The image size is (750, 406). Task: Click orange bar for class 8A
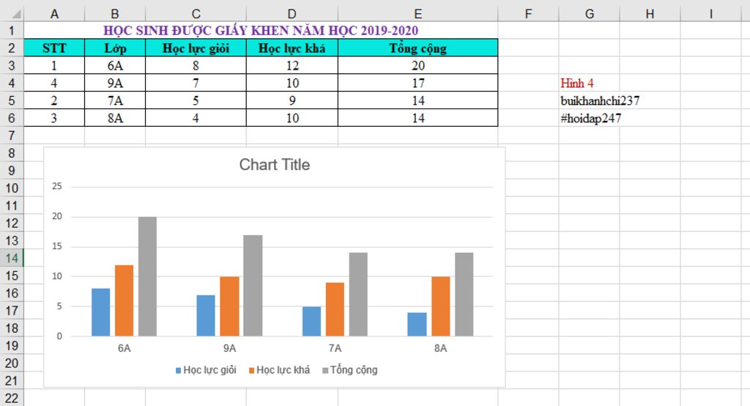(x=440, y=306)
